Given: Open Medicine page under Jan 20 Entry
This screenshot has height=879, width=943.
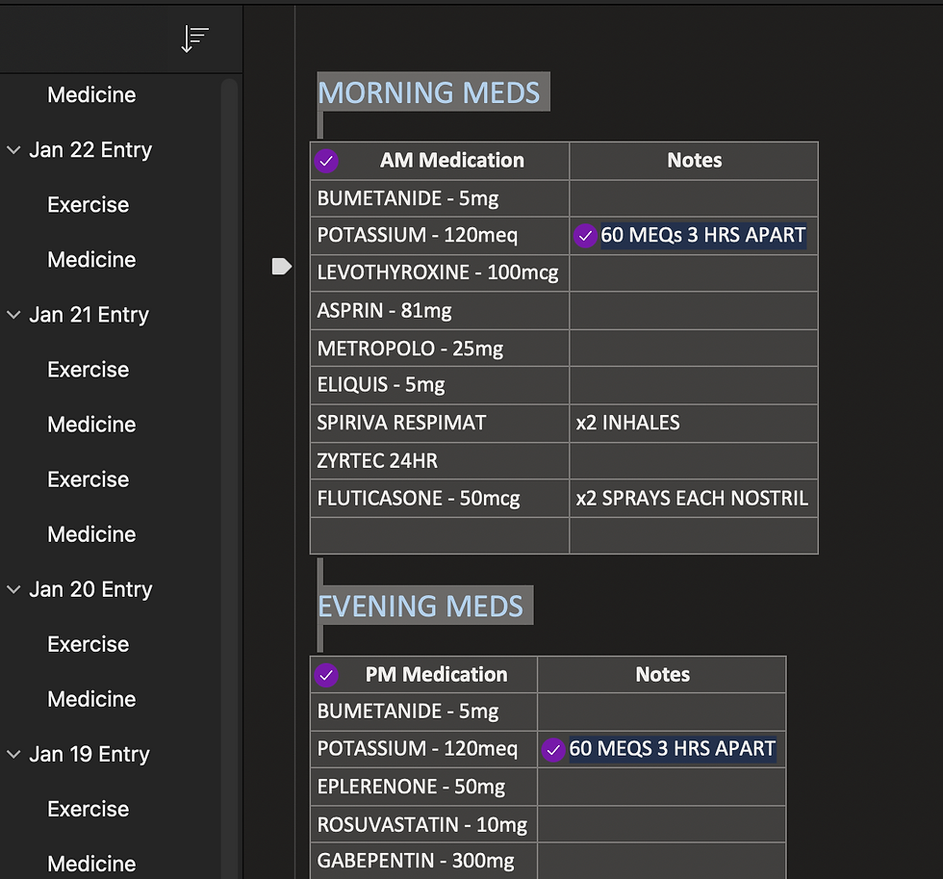Looking at the screenshot, I should click(x=91, y=699).
